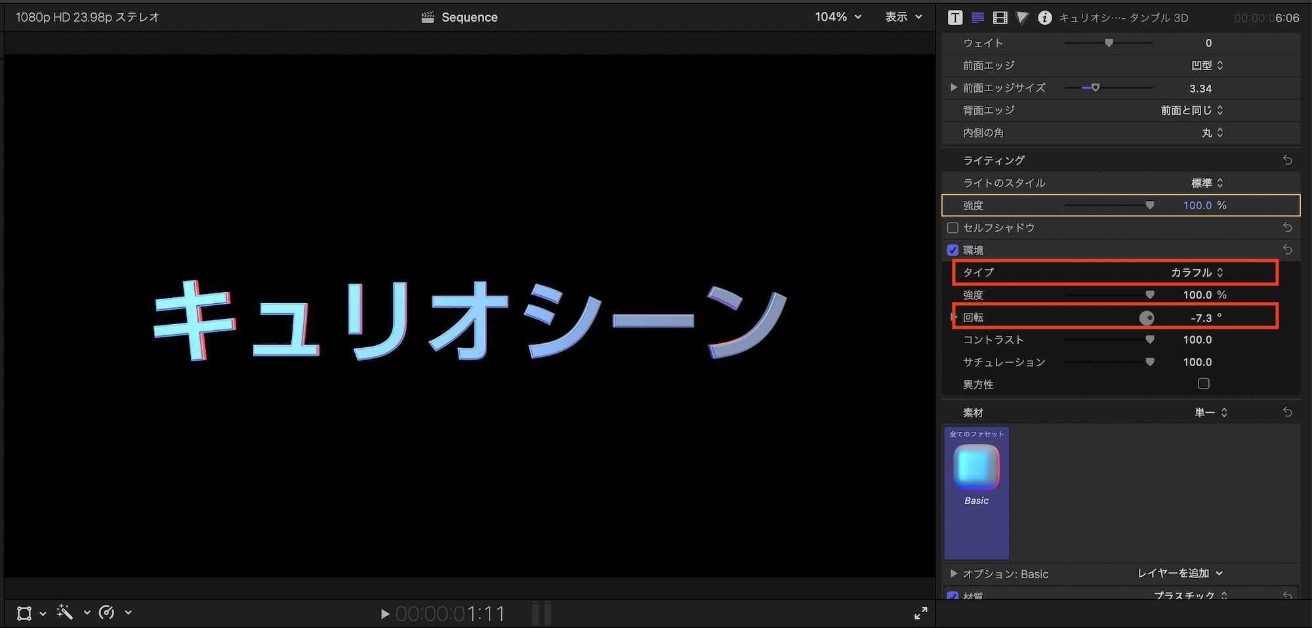Click the Transform tool icon below viewer

tap(24, 613)
